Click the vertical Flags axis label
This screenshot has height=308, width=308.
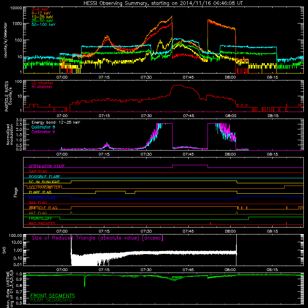pos(16,192)
